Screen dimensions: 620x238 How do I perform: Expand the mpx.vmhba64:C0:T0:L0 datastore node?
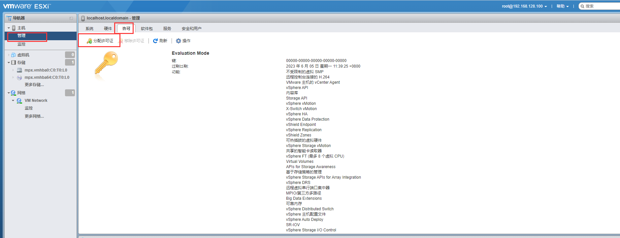tap(13, 77)
